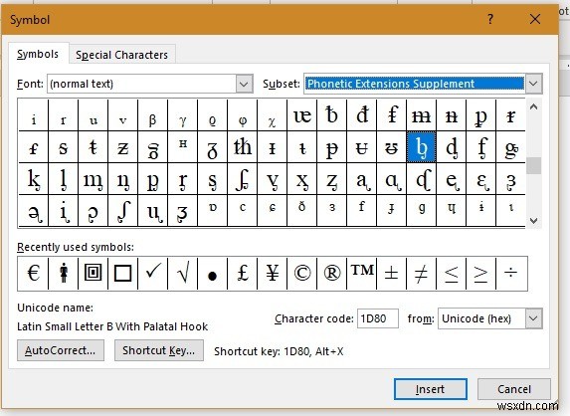
Task: Select the small superscript beta character
Action: point(152,115)
